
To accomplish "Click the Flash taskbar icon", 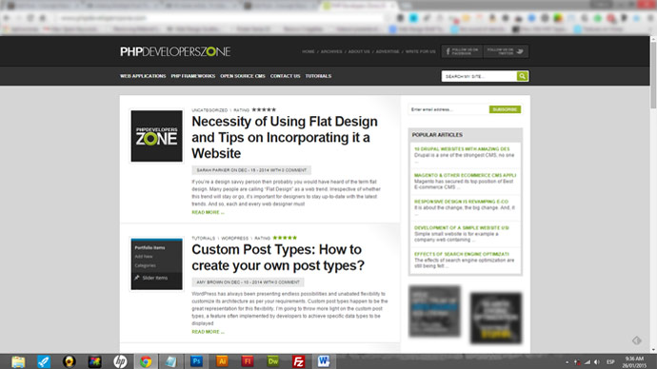I will [248, 361].
